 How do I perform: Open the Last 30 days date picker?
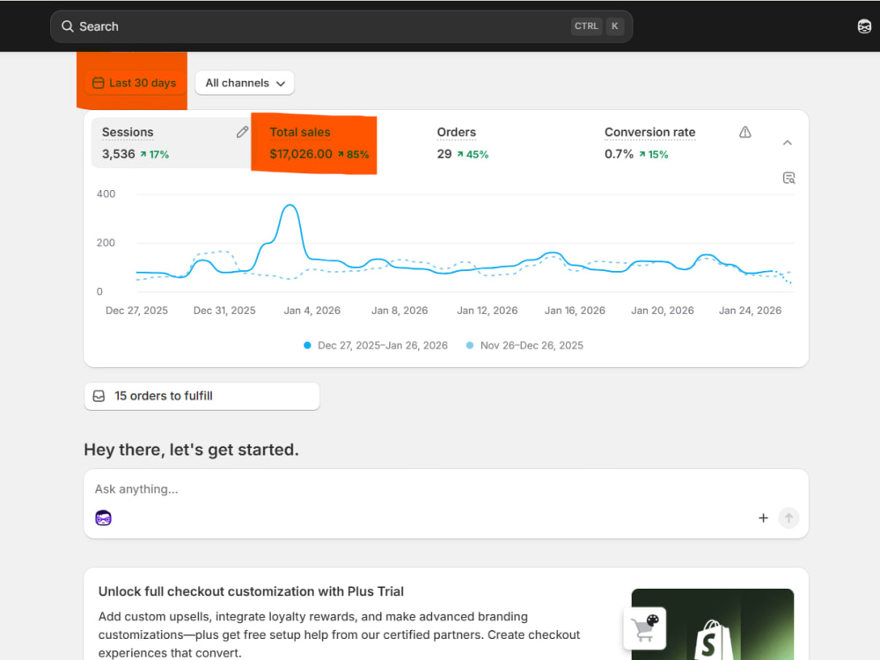(134, 83)
